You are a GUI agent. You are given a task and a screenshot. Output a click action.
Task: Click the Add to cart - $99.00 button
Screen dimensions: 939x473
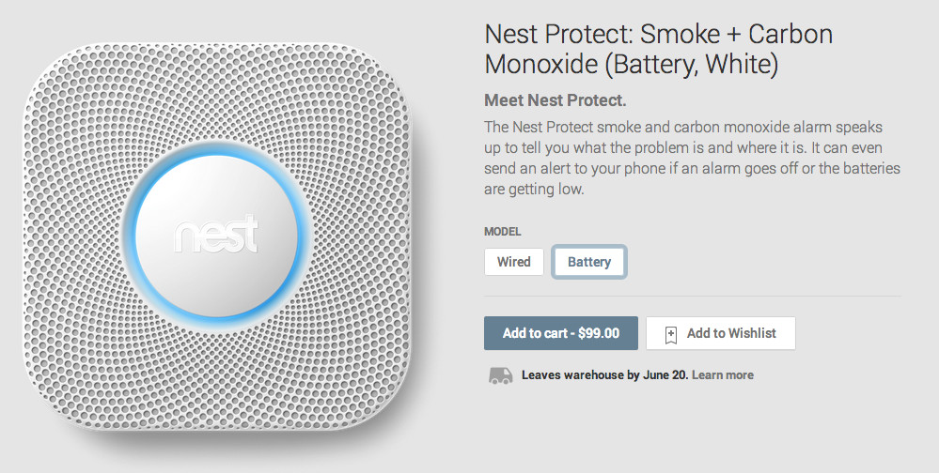(x=560, y=333)
